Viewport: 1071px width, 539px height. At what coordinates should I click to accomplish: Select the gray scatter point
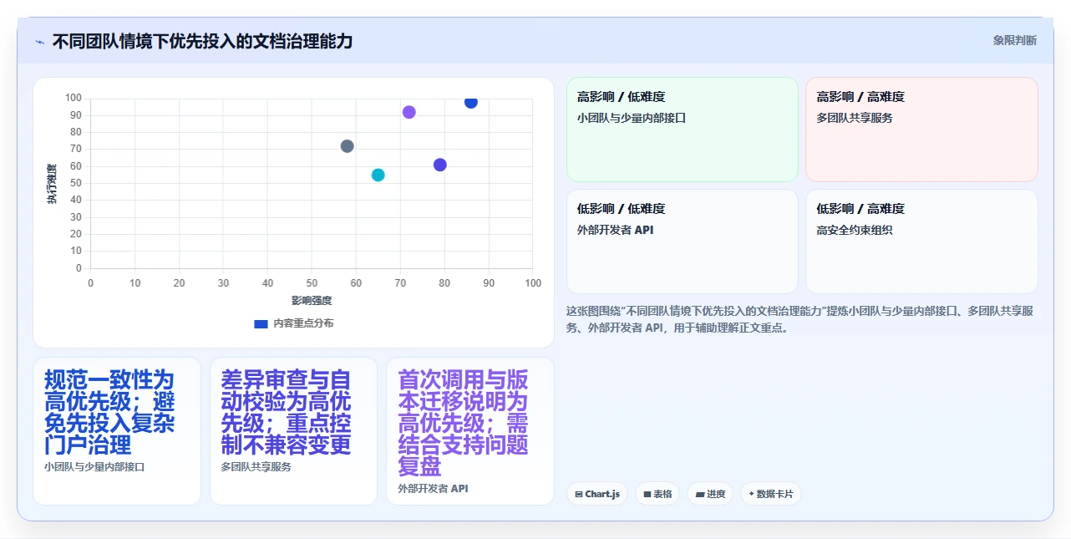coord(348,146)
